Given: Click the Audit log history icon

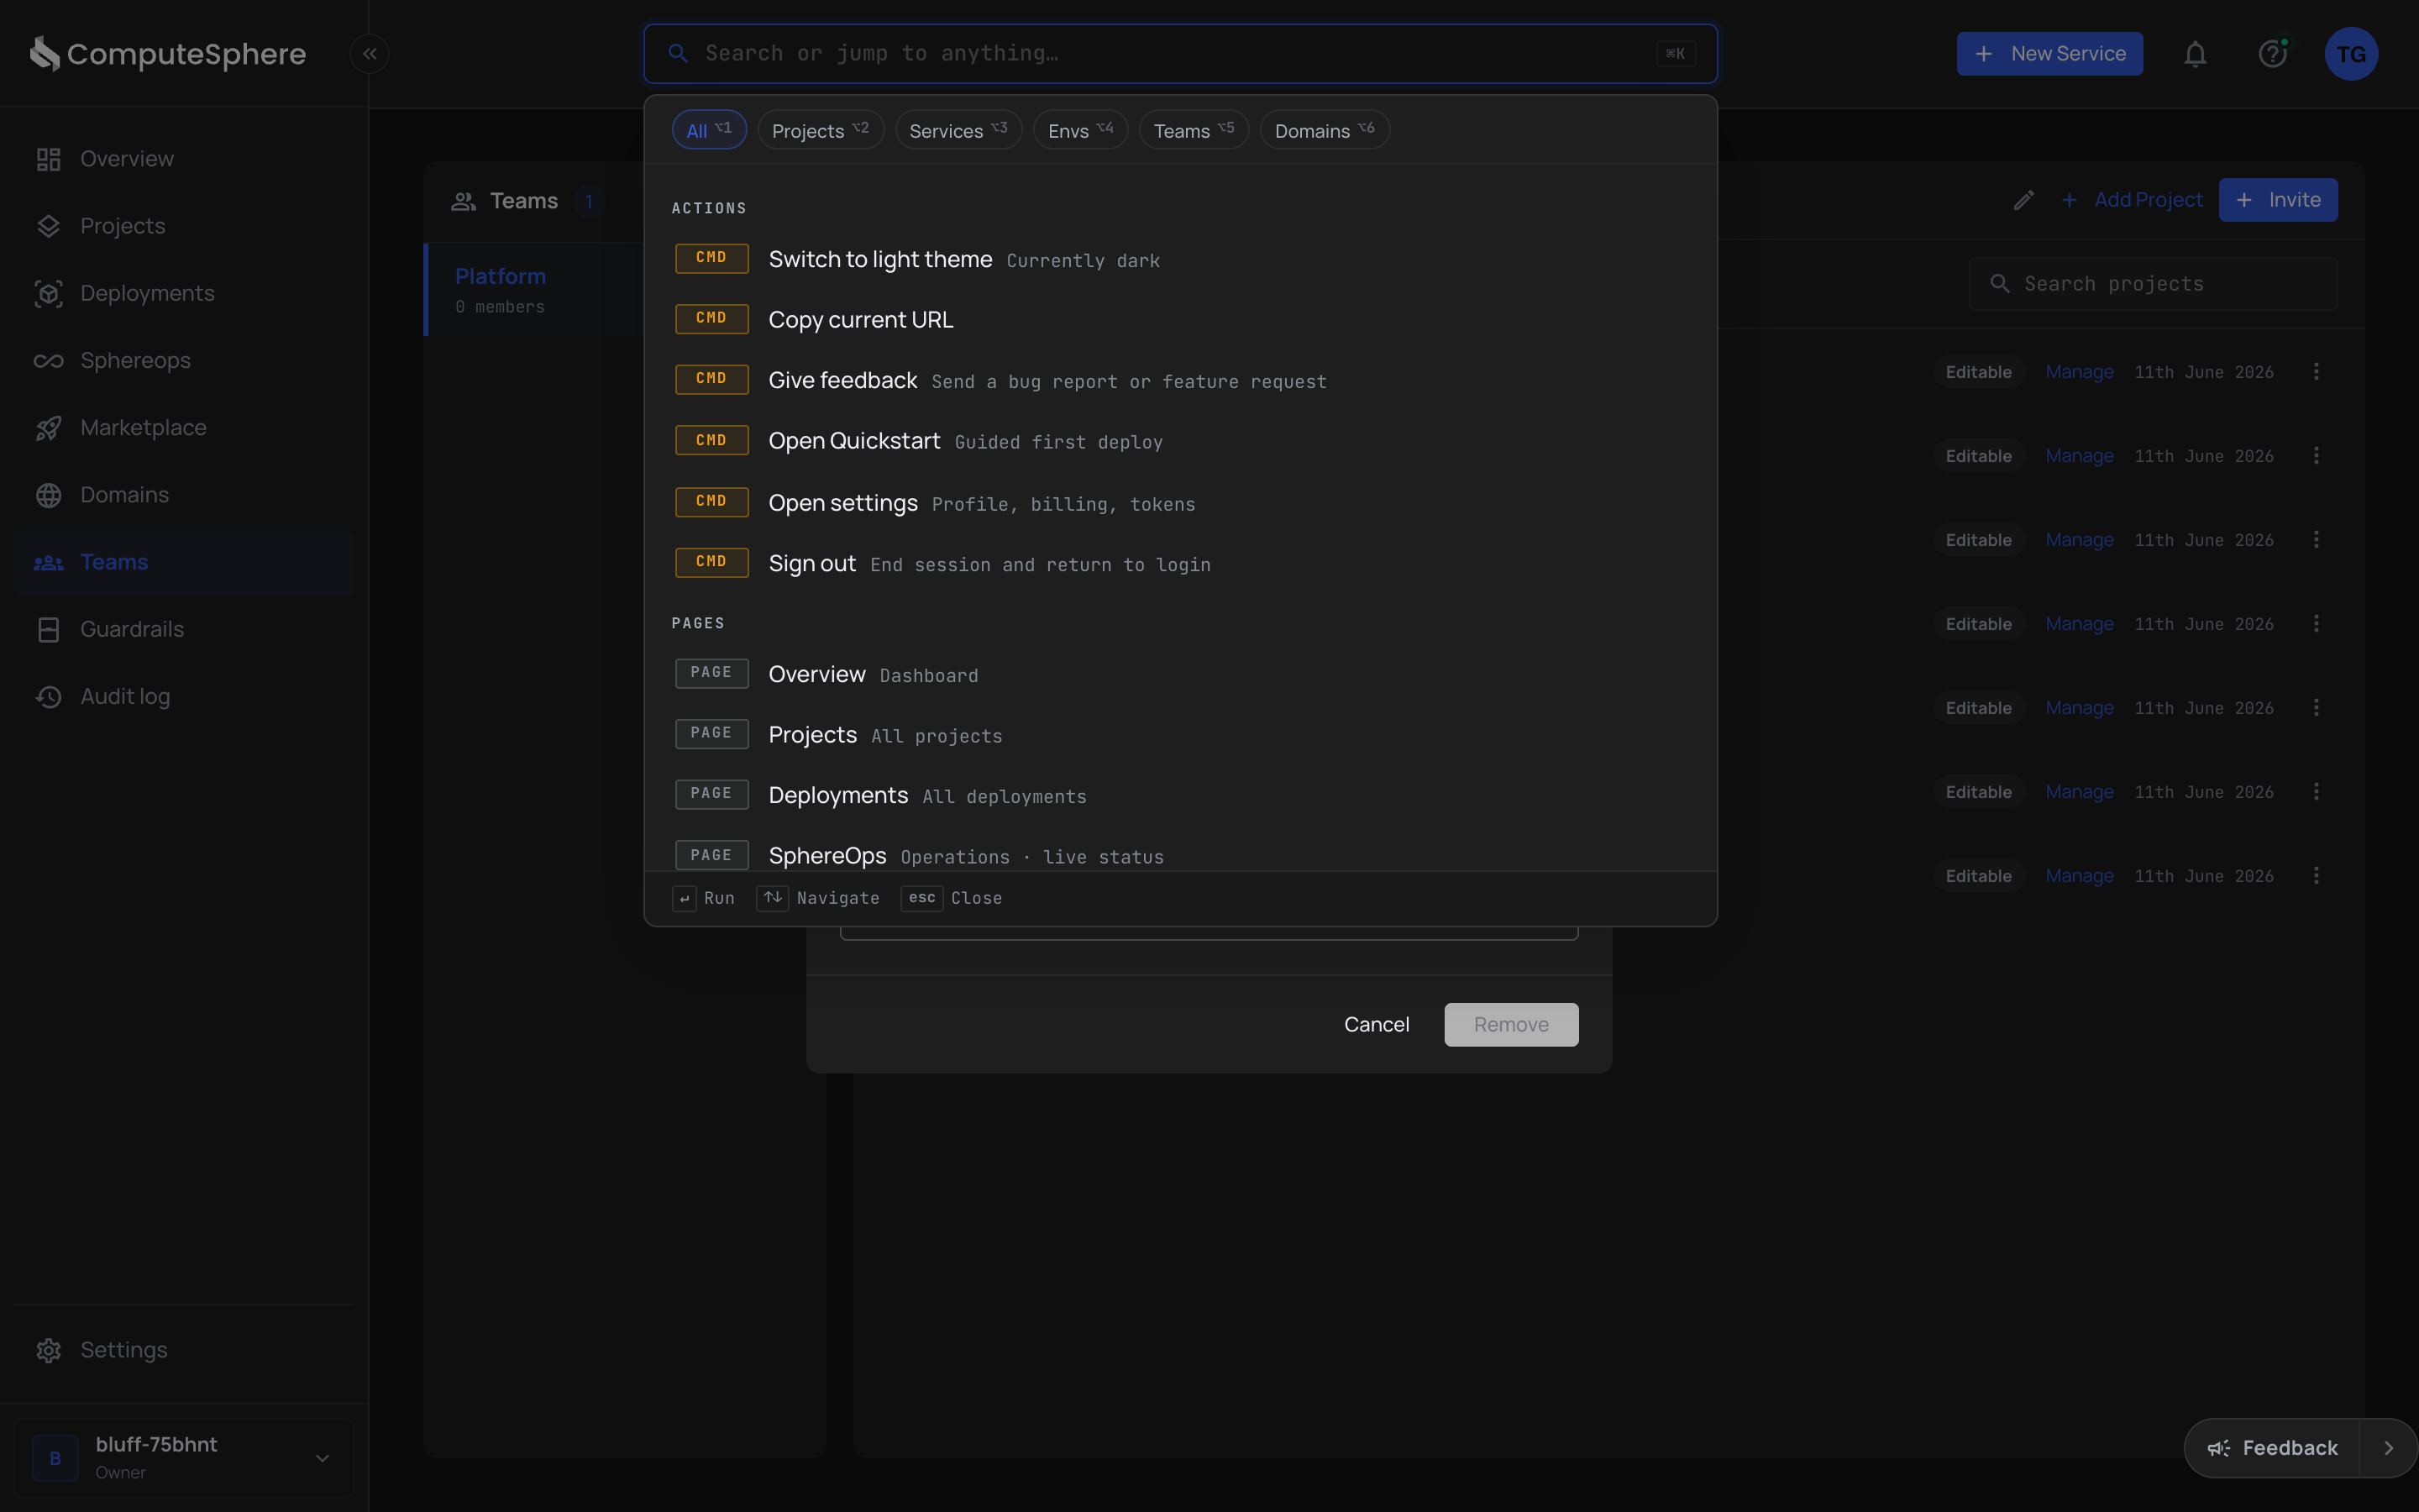Looking at the screenshot, I should pyautogui.click(x=49, y=697).
